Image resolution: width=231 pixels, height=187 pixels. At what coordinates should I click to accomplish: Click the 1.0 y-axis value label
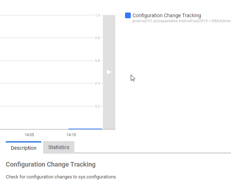pos(97,15)
